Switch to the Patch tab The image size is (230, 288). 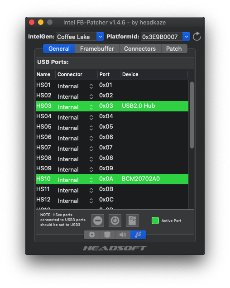pyautogui.click(x=174, y=48)
